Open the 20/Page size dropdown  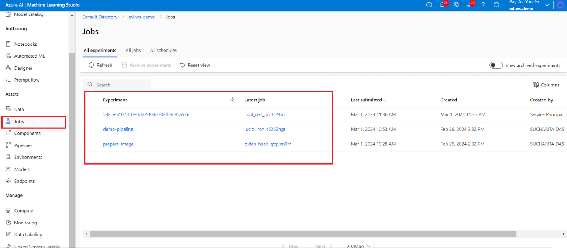pos(358,245)
